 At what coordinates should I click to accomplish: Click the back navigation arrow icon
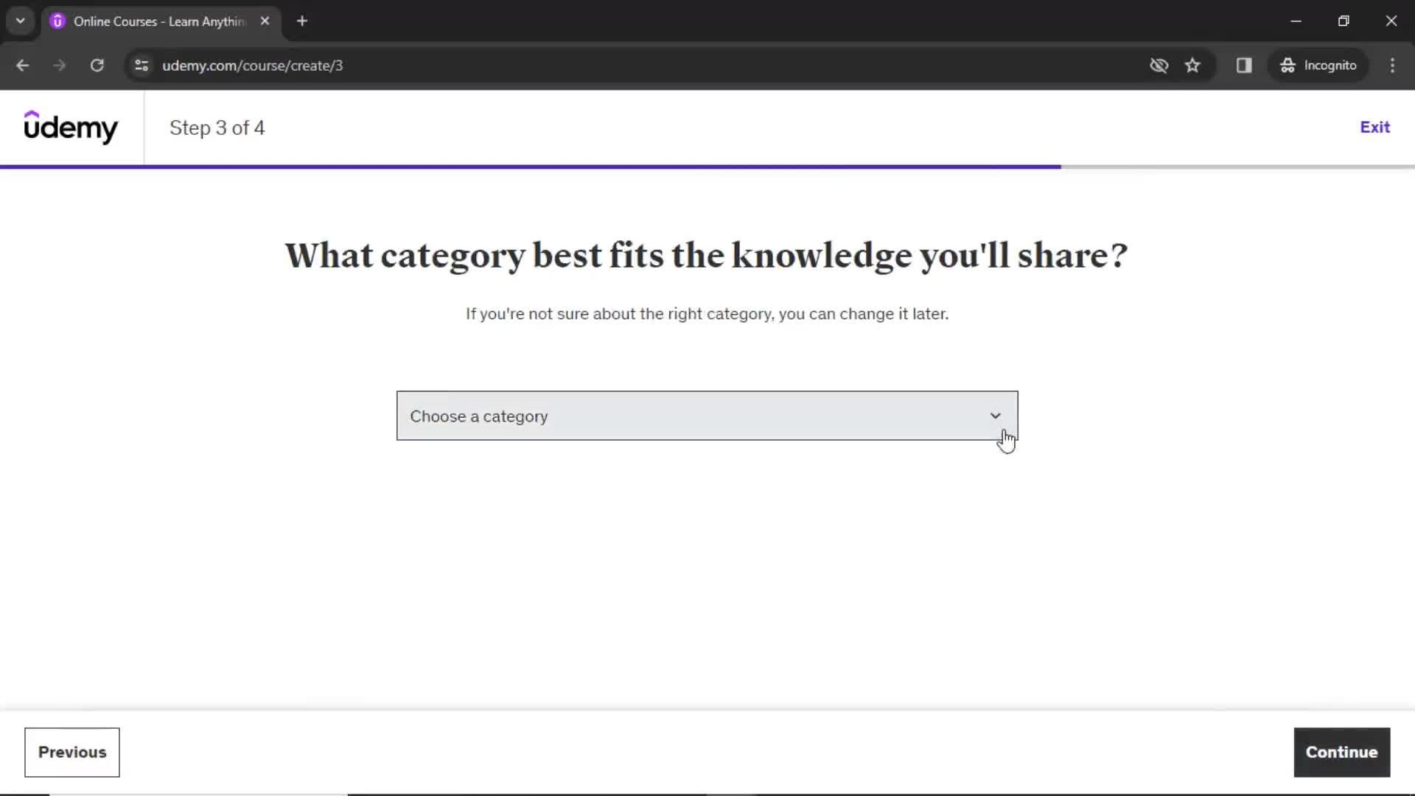tap(22, 65)
